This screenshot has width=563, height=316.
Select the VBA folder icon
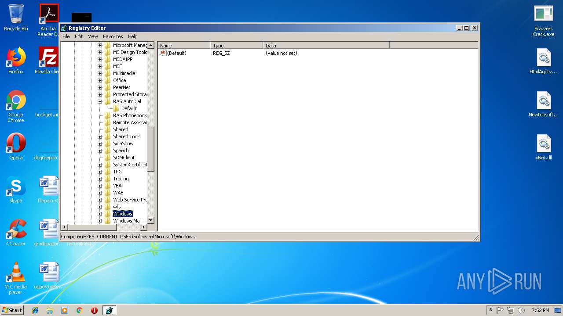coord(108,186)
